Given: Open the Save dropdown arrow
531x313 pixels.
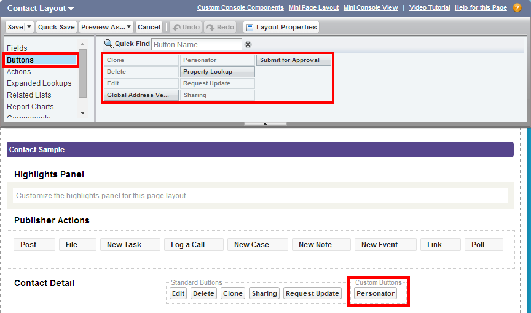Looking at the screenshot, I should tap(29, 27).
